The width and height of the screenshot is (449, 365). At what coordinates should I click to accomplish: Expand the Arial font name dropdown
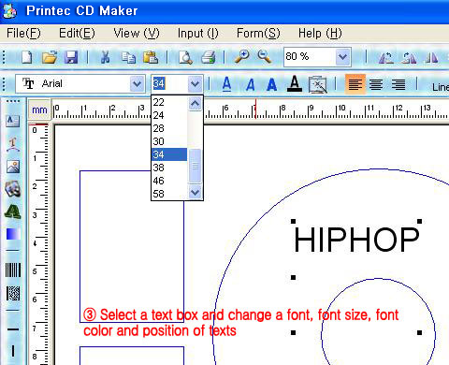tap(137, 83)
